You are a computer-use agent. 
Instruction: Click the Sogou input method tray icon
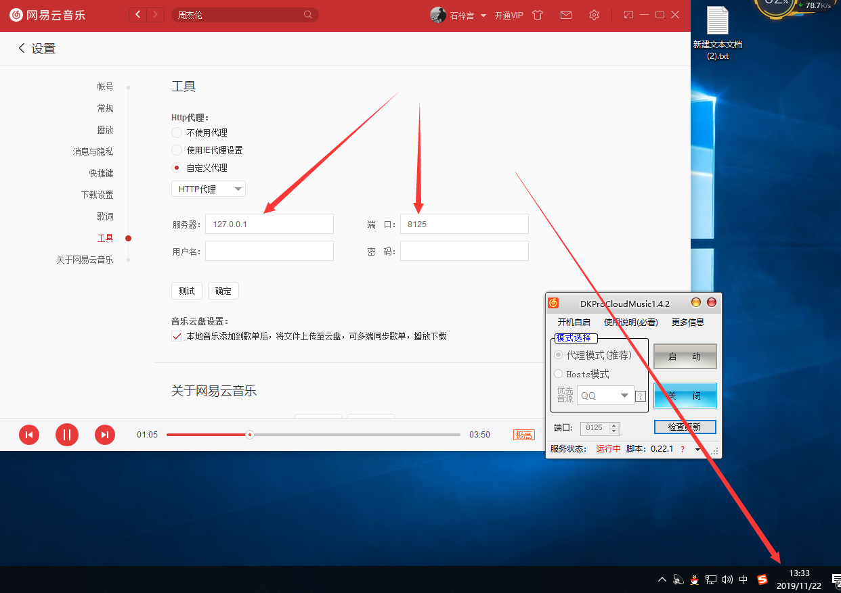(762, 579)
